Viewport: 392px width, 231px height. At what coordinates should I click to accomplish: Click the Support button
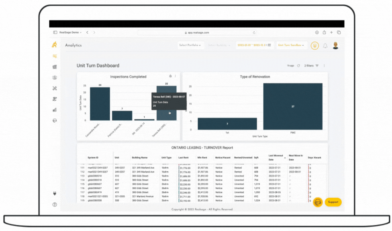(x=333, y=202)
